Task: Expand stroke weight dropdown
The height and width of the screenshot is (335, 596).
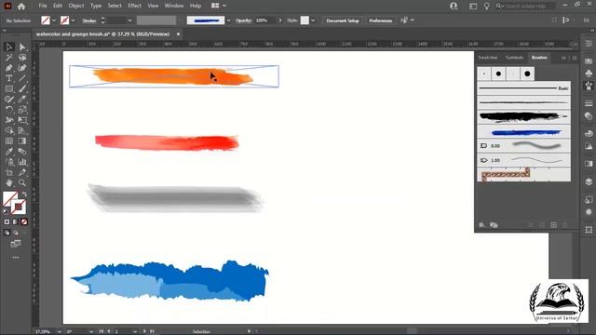Action: pos(129,20)
